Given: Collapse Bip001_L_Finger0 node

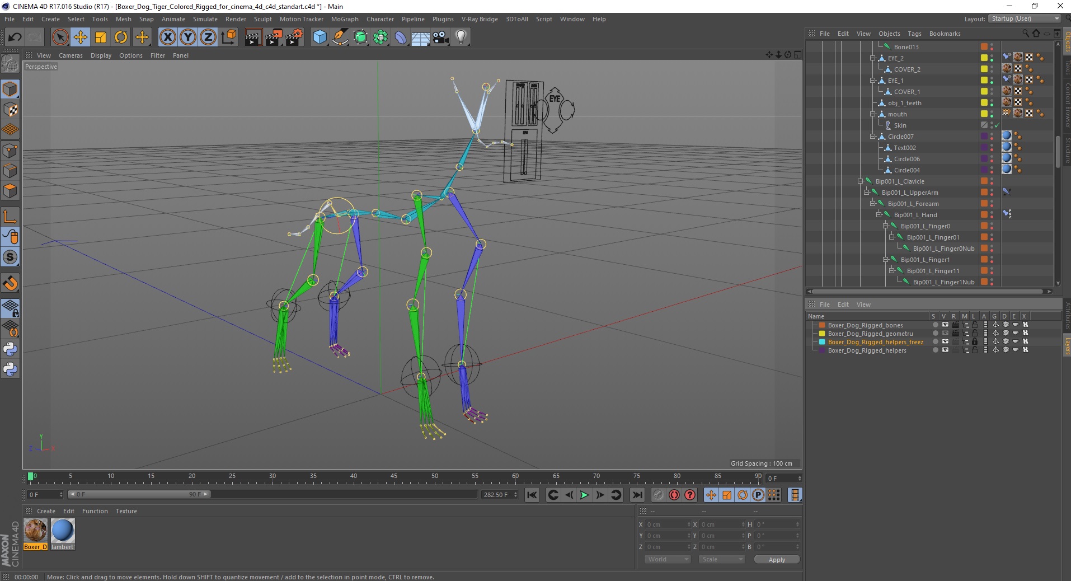Looking at the screenshot, I should coord(886,226).
